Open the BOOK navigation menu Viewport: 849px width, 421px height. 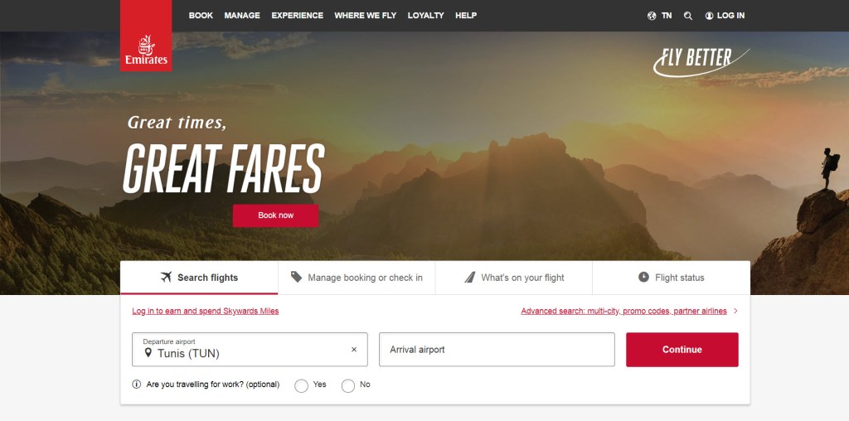click(x=201, y=16)
